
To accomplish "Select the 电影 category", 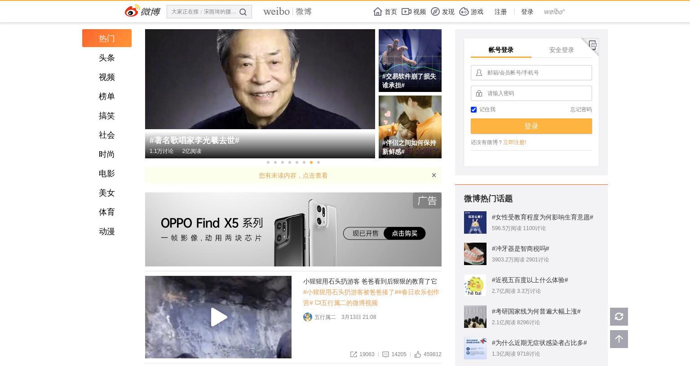I will click(107, 174).
